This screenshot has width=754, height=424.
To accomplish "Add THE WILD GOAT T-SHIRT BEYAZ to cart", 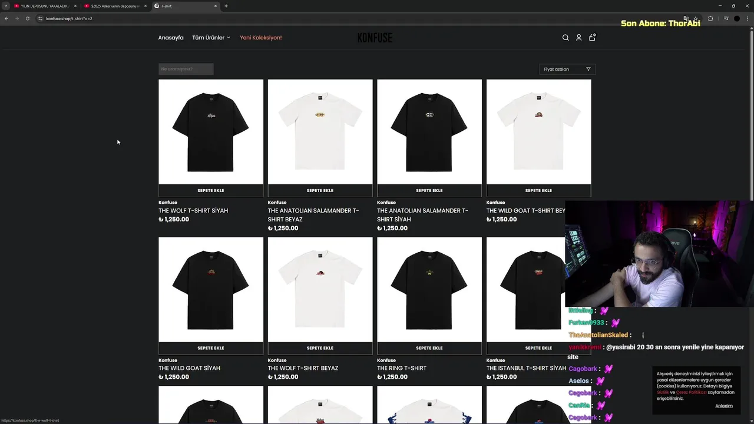I will click(x=538, y=190).
